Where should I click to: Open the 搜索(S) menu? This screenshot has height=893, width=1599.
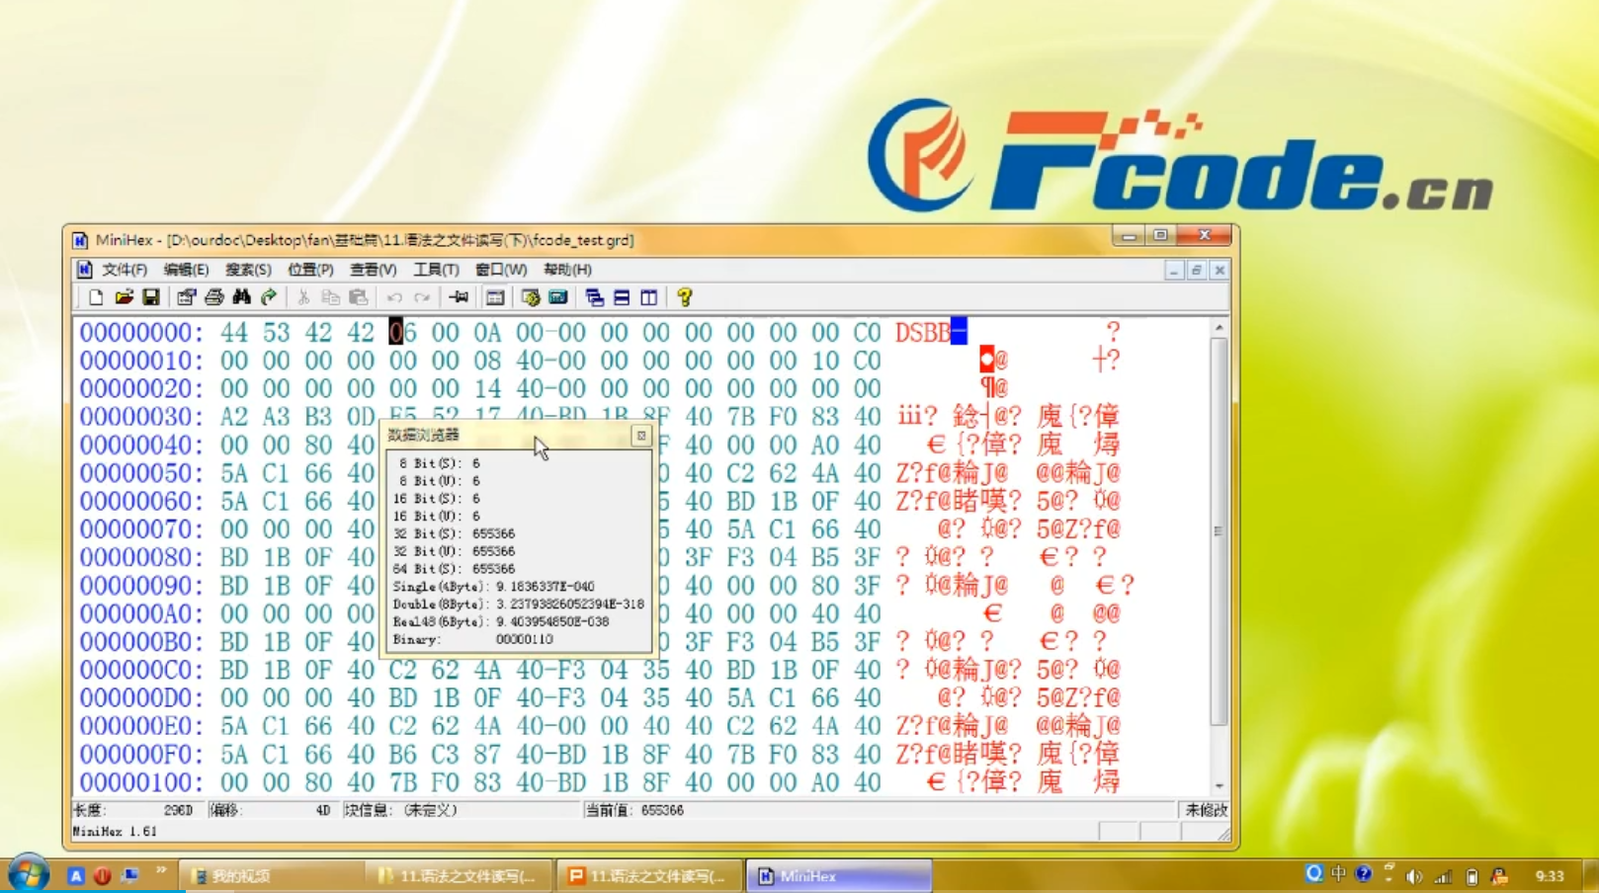248,270
